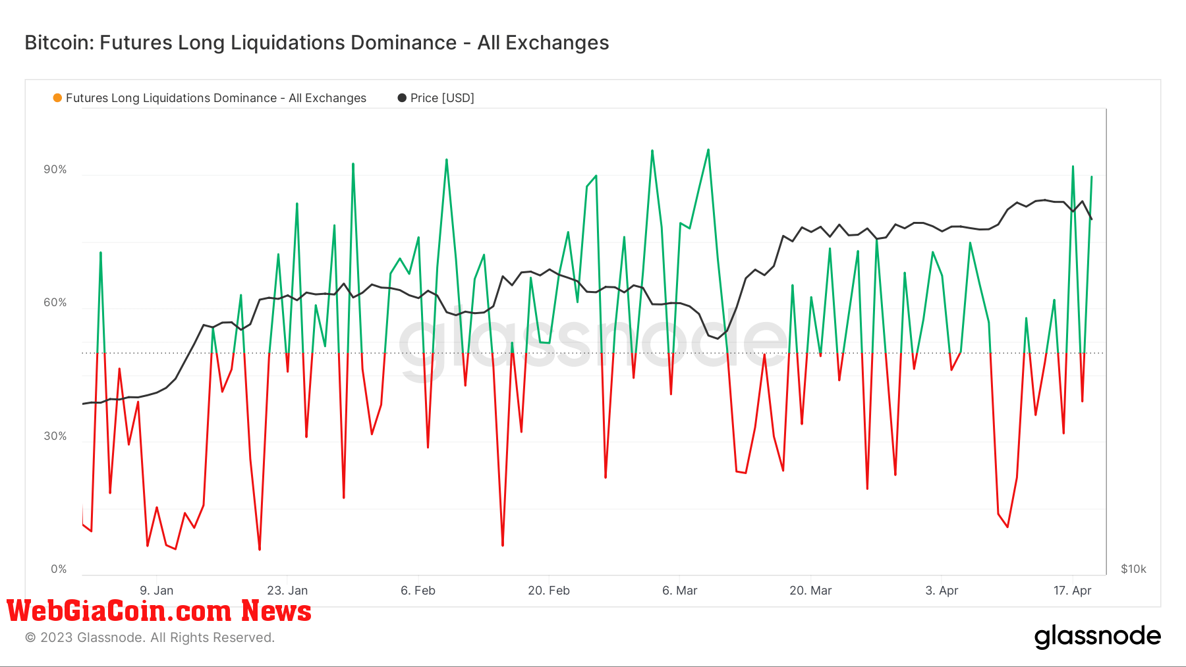Screen dimensions: 1186x667
Task: Click the black Price legend dot
Action: tap(402, 98)
